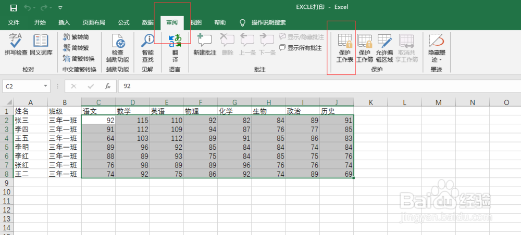521x235 pixels.
Task: Switch to the 视图 tab
Action: [196, 22]
